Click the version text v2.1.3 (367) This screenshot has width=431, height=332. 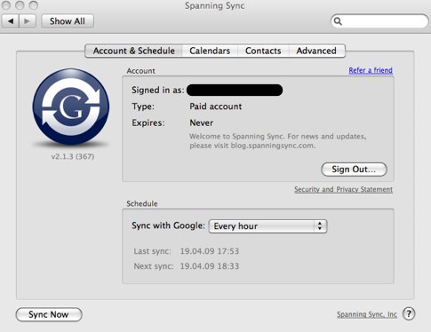click(73, 156)
